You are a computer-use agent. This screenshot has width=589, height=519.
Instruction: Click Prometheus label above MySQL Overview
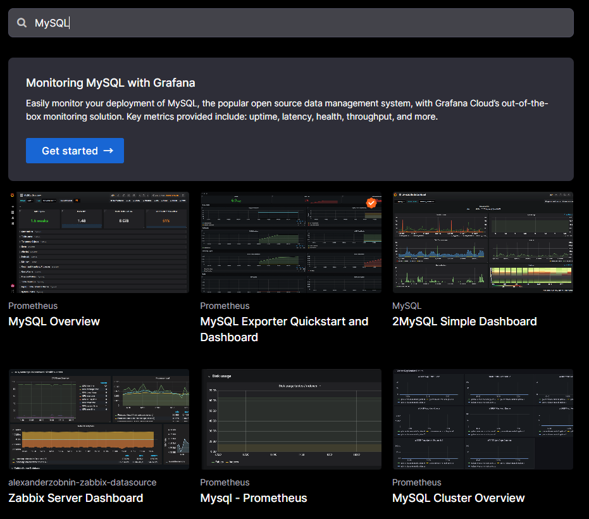point(33,306)
